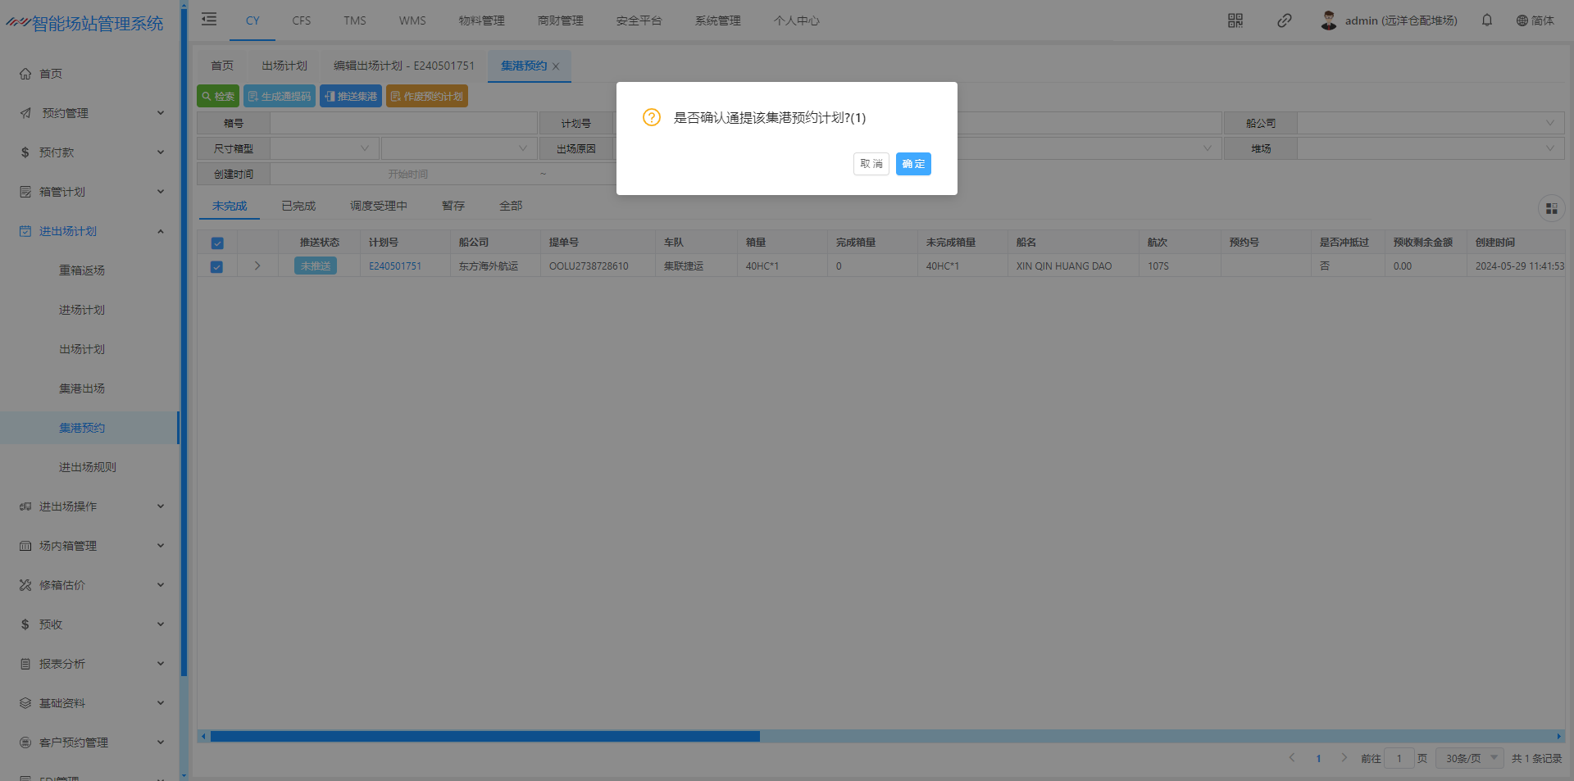
Task: Click the admin user avatar
Action: point(1328,20)
